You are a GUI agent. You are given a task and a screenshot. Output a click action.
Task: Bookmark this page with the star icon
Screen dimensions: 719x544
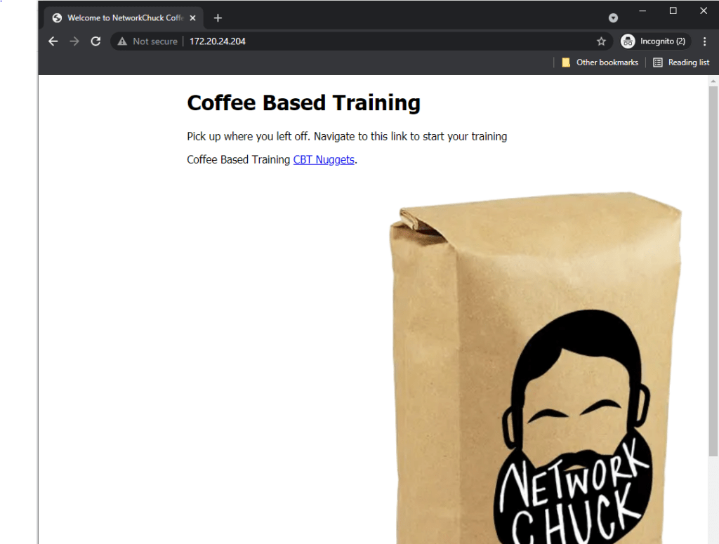[601, 41]
